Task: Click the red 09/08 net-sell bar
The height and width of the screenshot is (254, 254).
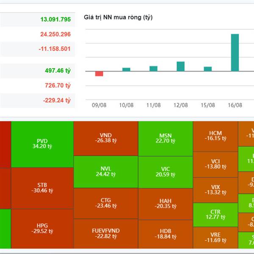Action: [x=99, y=74]
